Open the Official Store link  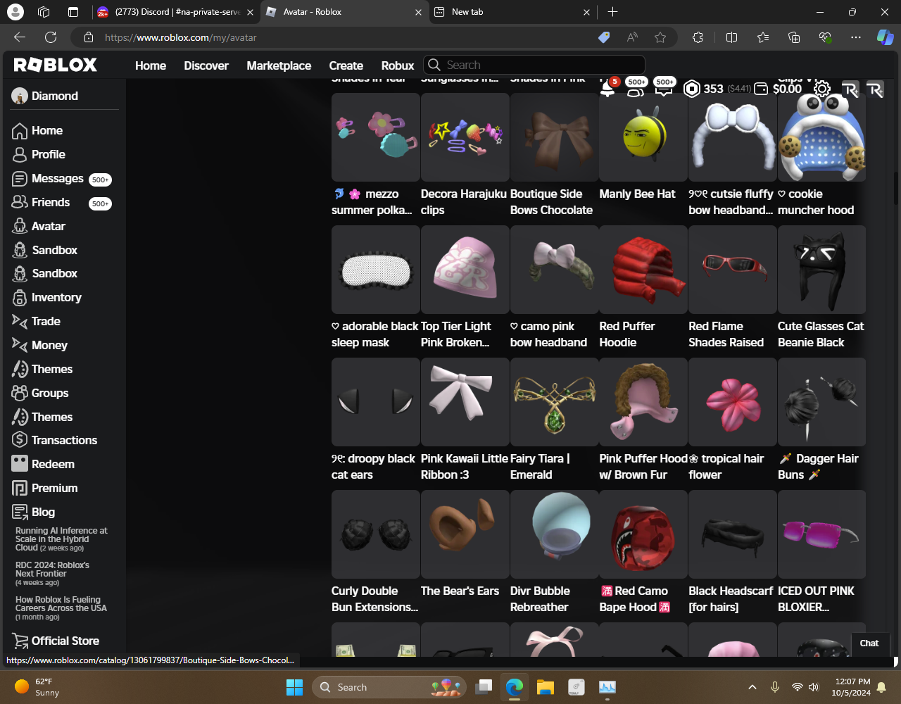pos(56,641)
